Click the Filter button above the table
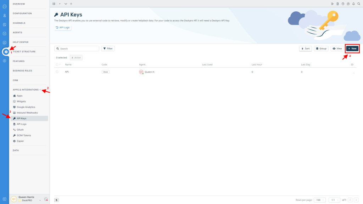Viewport: 363px width, 204px height. tap(108, 48)
